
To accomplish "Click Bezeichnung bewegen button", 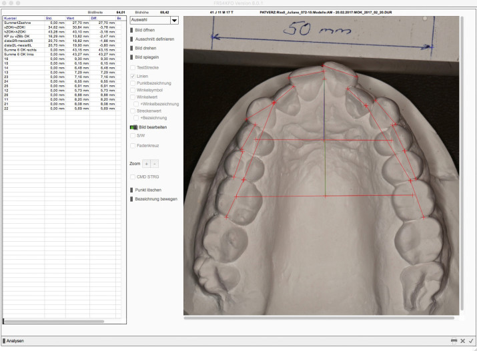I will 153,199.
